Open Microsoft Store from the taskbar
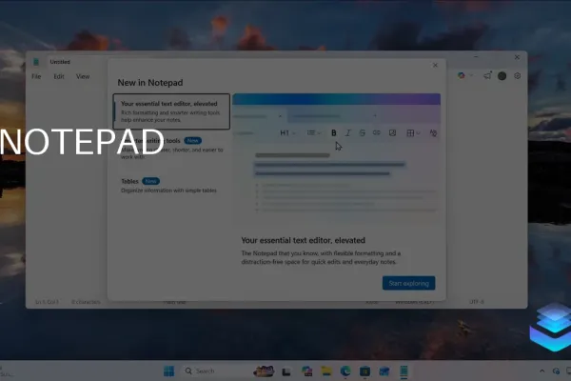571x381 pixels. click(364, 371)
